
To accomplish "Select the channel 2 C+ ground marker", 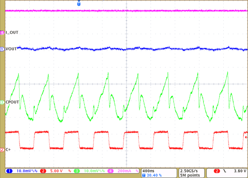I will point(2,150).
